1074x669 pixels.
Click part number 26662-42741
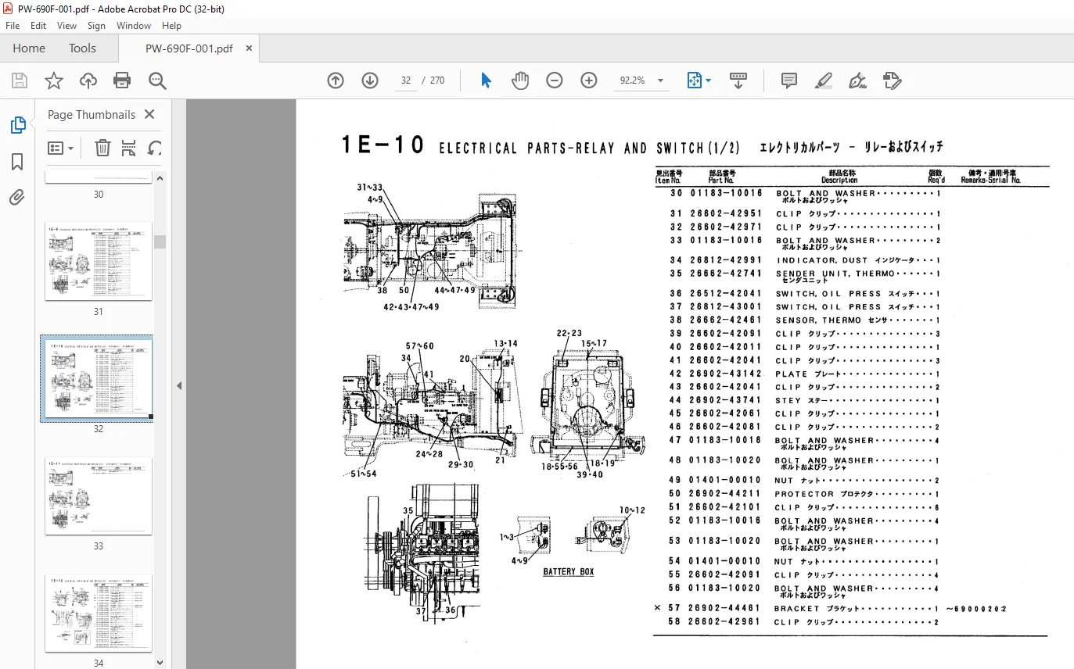(725, 274)
